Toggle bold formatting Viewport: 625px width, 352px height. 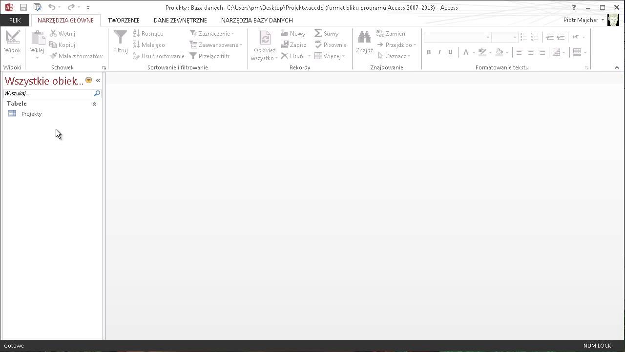pos(429,52)
